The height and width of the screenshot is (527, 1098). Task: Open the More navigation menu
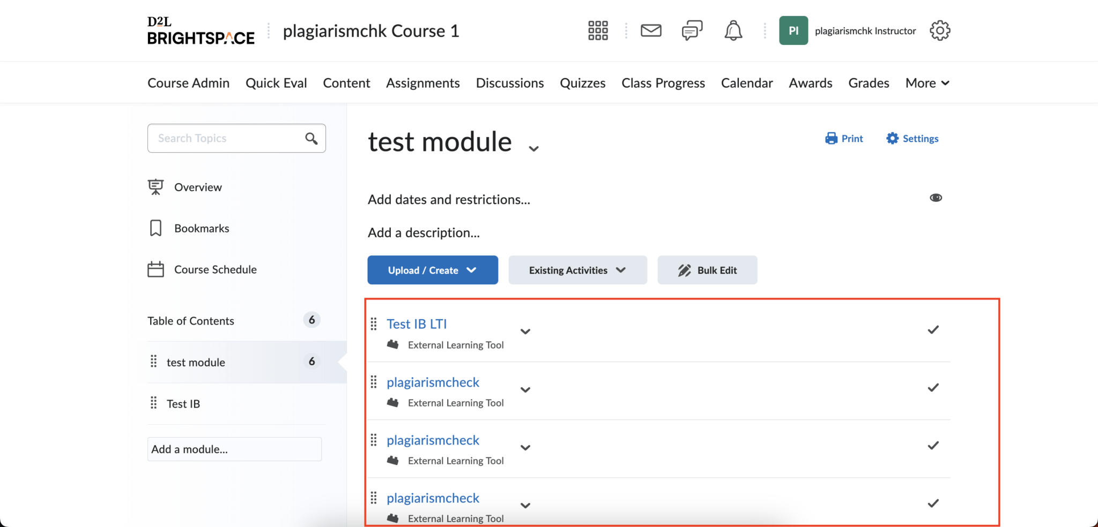click(x=926, y=82)
